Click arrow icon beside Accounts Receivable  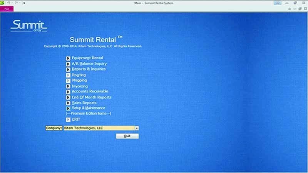coord(68,92)
